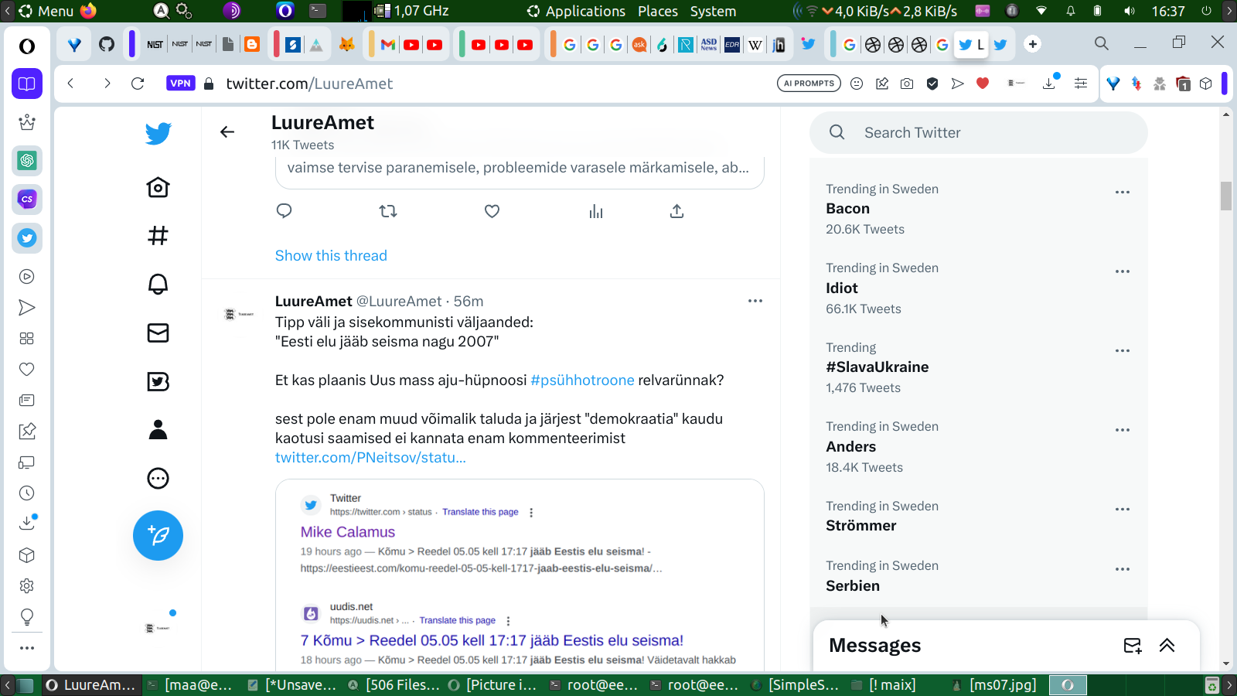The height and width of the screenshot is (696, 1237).
Task: Switch to the GitHub tab
Action: 107,45
